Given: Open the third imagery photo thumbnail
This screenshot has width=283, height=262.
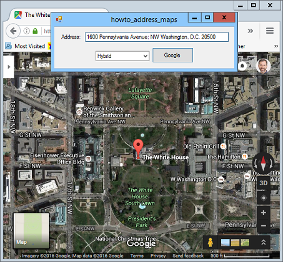Looking at the screenshot, I should pyautogui.click(x=245, y=243).
